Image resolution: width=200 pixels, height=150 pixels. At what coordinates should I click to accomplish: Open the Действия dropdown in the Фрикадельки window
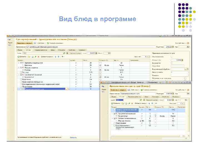pos(135,90)
